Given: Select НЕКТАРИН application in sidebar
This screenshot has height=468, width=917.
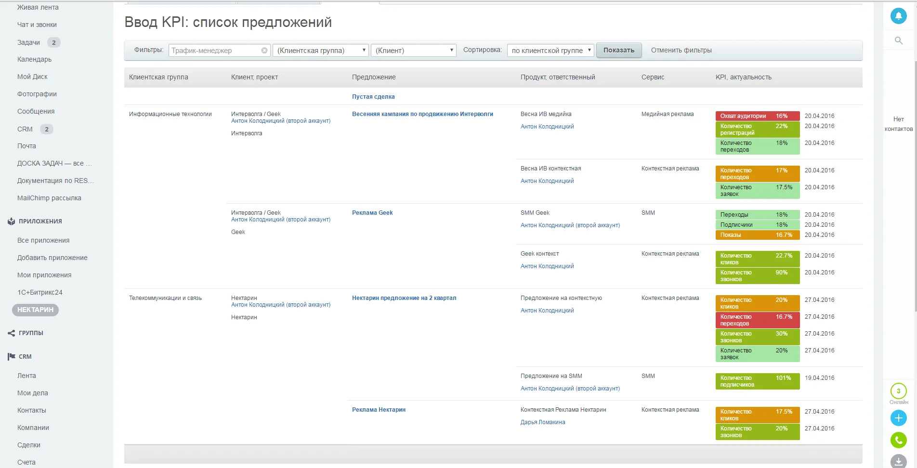Looking at the screenshot, I should (x=35, y=310).
